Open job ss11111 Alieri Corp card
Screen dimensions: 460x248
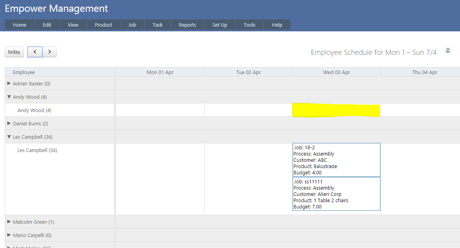pyautogui.click(x=336, y=194)
